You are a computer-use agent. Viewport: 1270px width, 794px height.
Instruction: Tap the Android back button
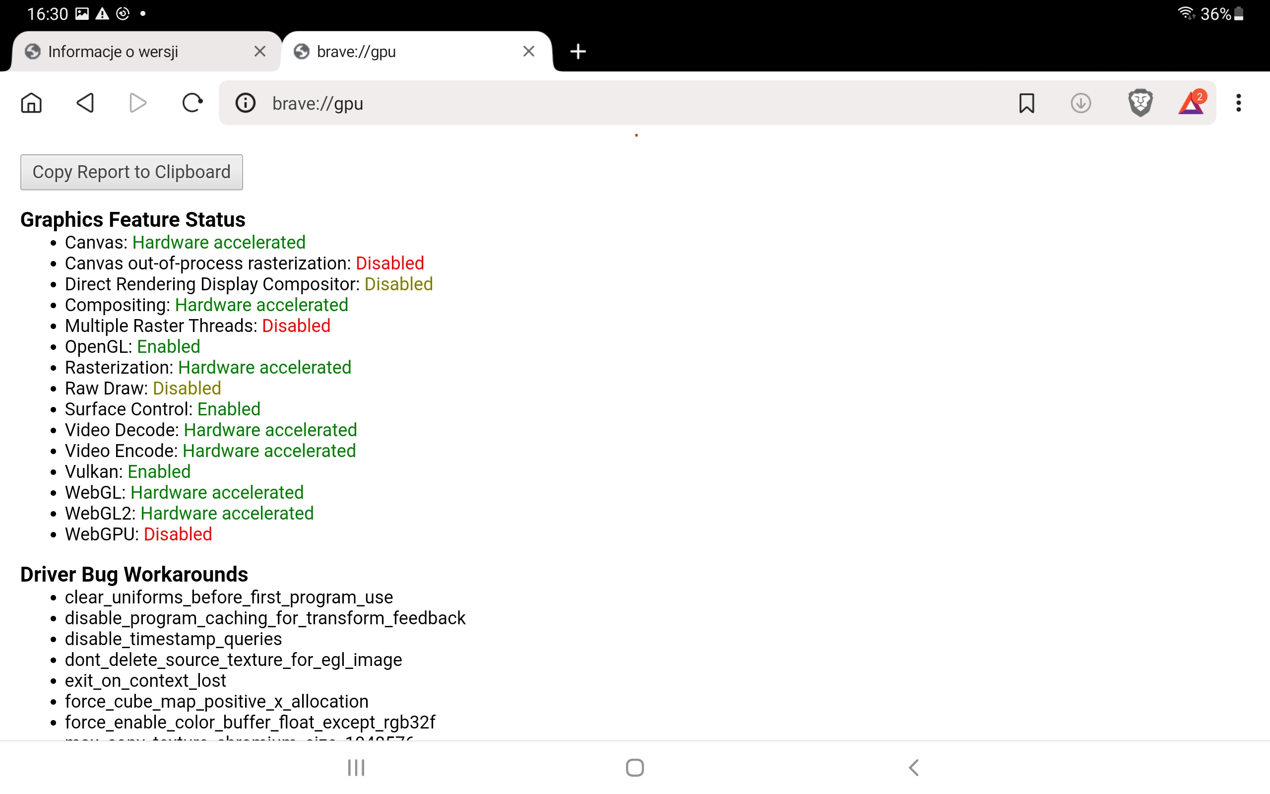(914, 767)
